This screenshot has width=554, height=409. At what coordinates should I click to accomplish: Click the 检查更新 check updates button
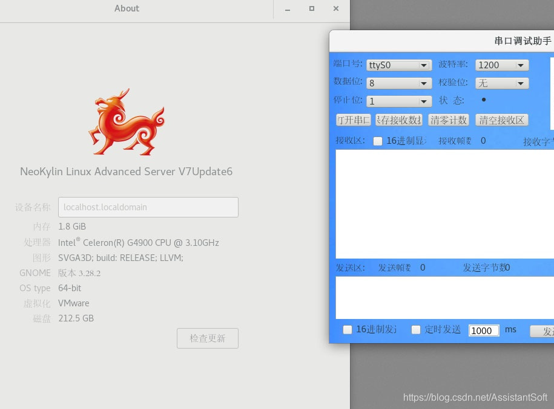208,338
